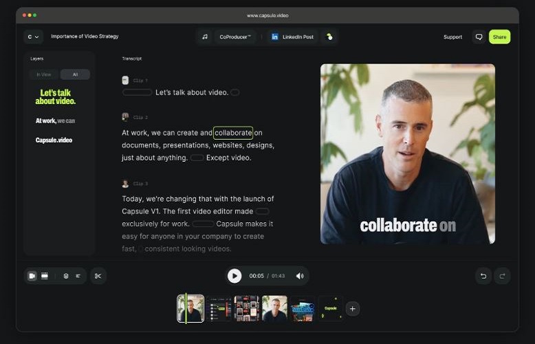Open the comments speech bubble icon
535x344 pixels.
479,37
